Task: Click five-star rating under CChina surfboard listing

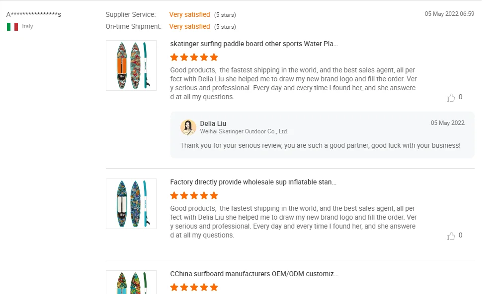Action: (194, 287)
